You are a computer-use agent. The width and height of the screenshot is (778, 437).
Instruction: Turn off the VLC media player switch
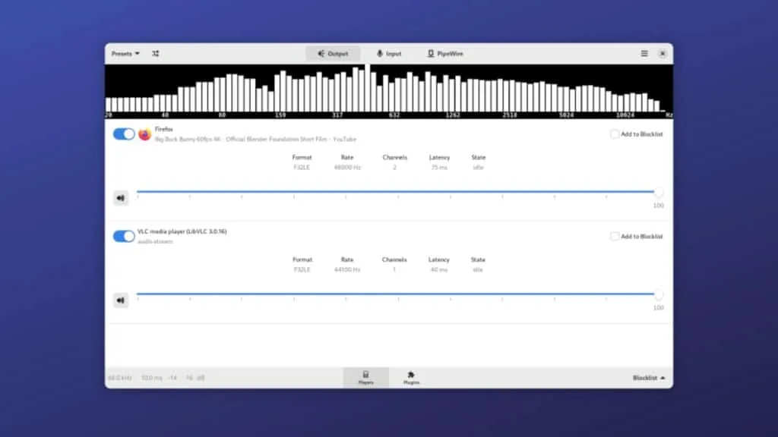(x=124, y=236)
